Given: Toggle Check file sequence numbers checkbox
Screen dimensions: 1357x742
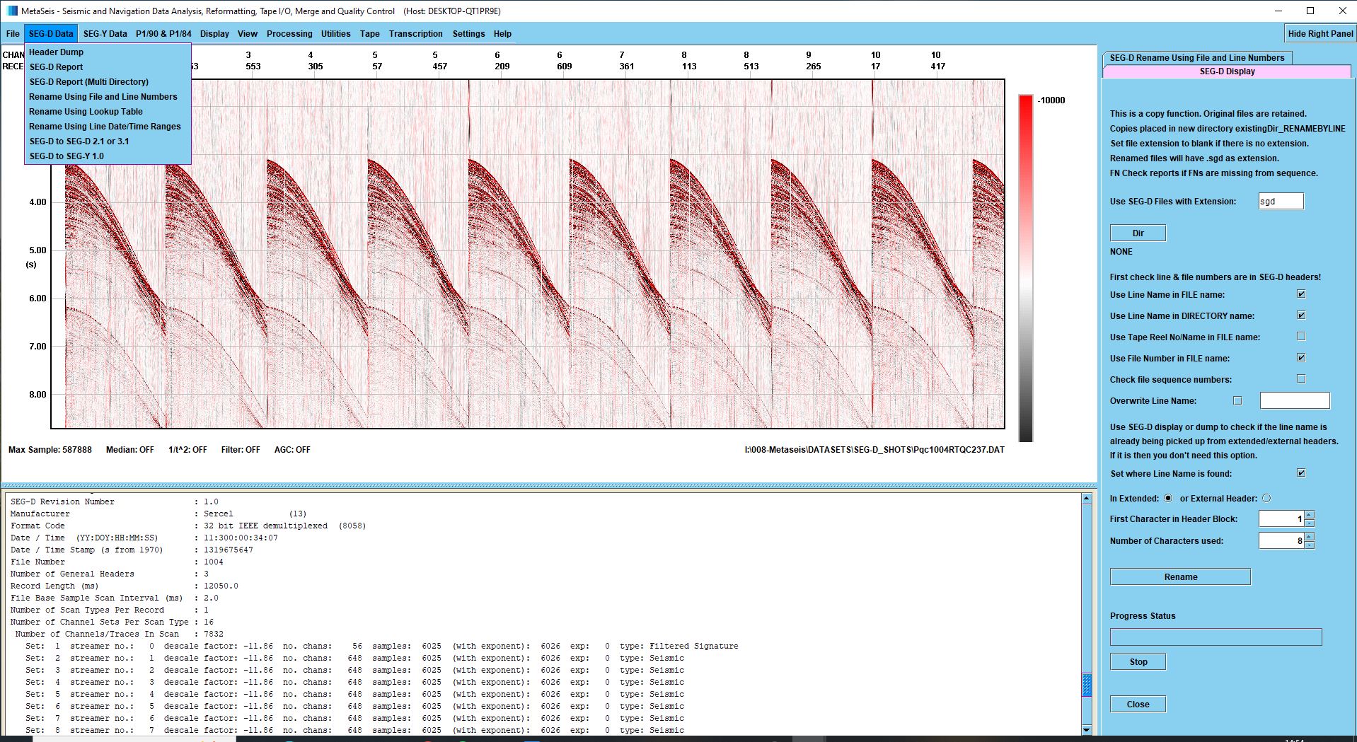Looking at the screenshot, I should click(1300, 379).
